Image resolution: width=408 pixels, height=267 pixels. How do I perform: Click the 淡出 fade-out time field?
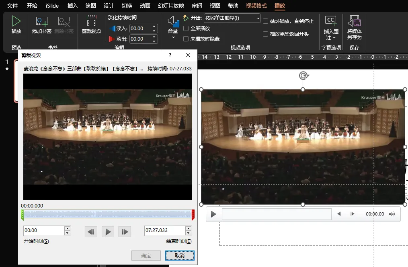tap(140, 39)
